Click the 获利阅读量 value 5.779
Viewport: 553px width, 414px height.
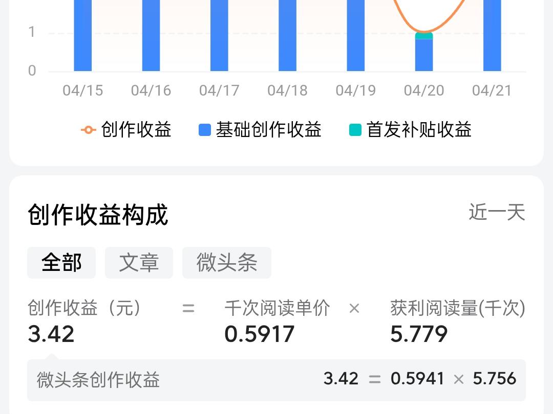(x=419, y=334)
